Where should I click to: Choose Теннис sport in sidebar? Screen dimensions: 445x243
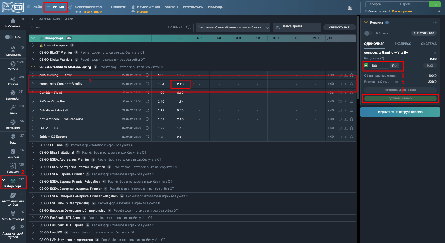click(13, 110)
